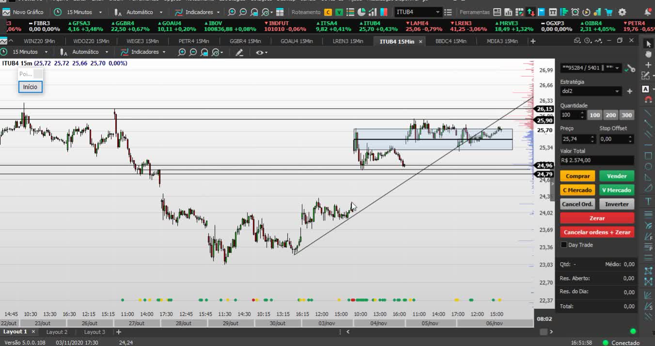The image size is (655, 346).
Task: Click the Vender button
Action: 617,176
